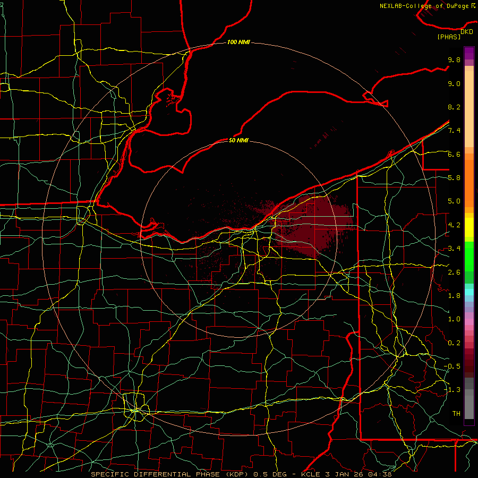
Task: Select the cyan segment of the color scale
Action: tap(469, 292)
